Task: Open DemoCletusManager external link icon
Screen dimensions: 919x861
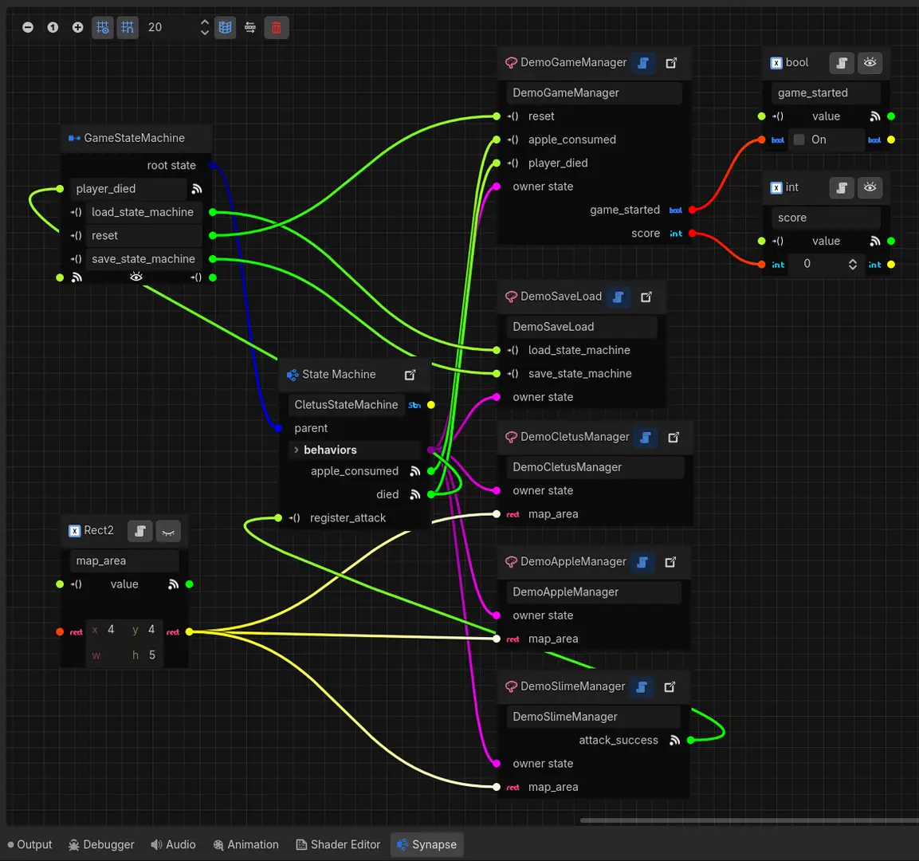Action: tap(674, 437)
